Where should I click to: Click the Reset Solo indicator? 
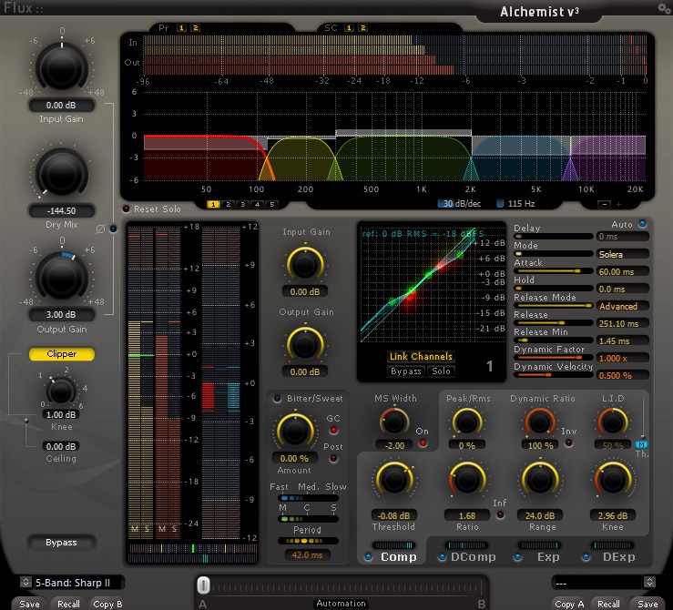(127, 208)
